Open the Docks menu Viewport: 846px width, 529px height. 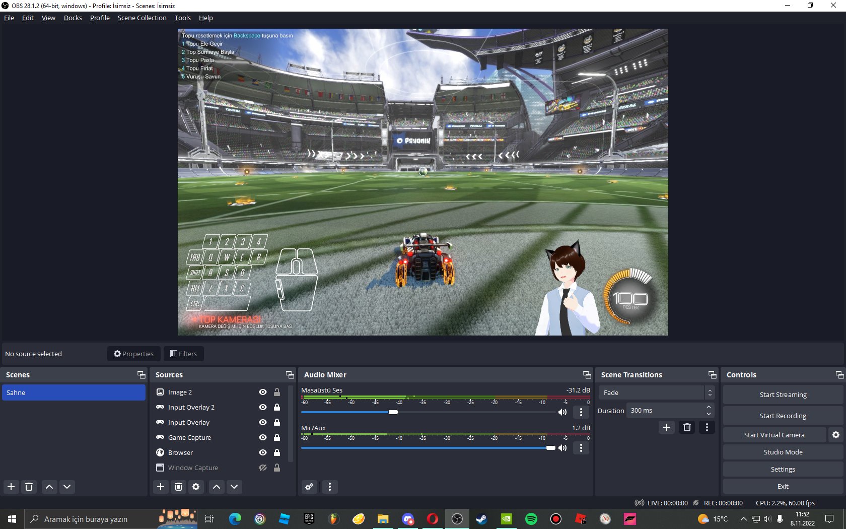73,18
